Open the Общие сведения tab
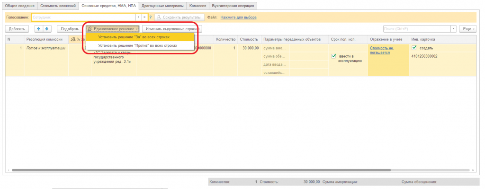 pos(19,6)
